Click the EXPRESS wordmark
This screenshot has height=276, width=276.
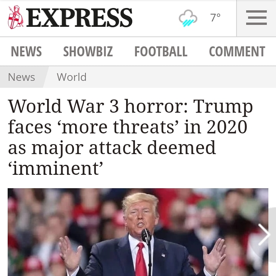click(x=79, y=18)
